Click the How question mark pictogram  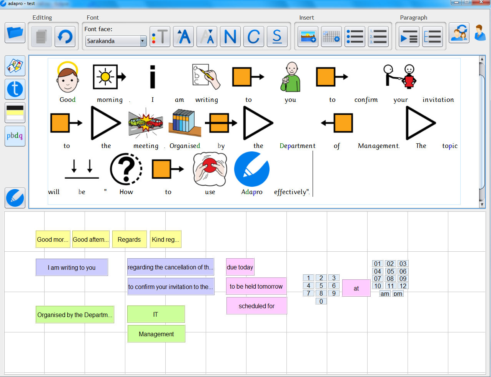click(x=126, y=169)
